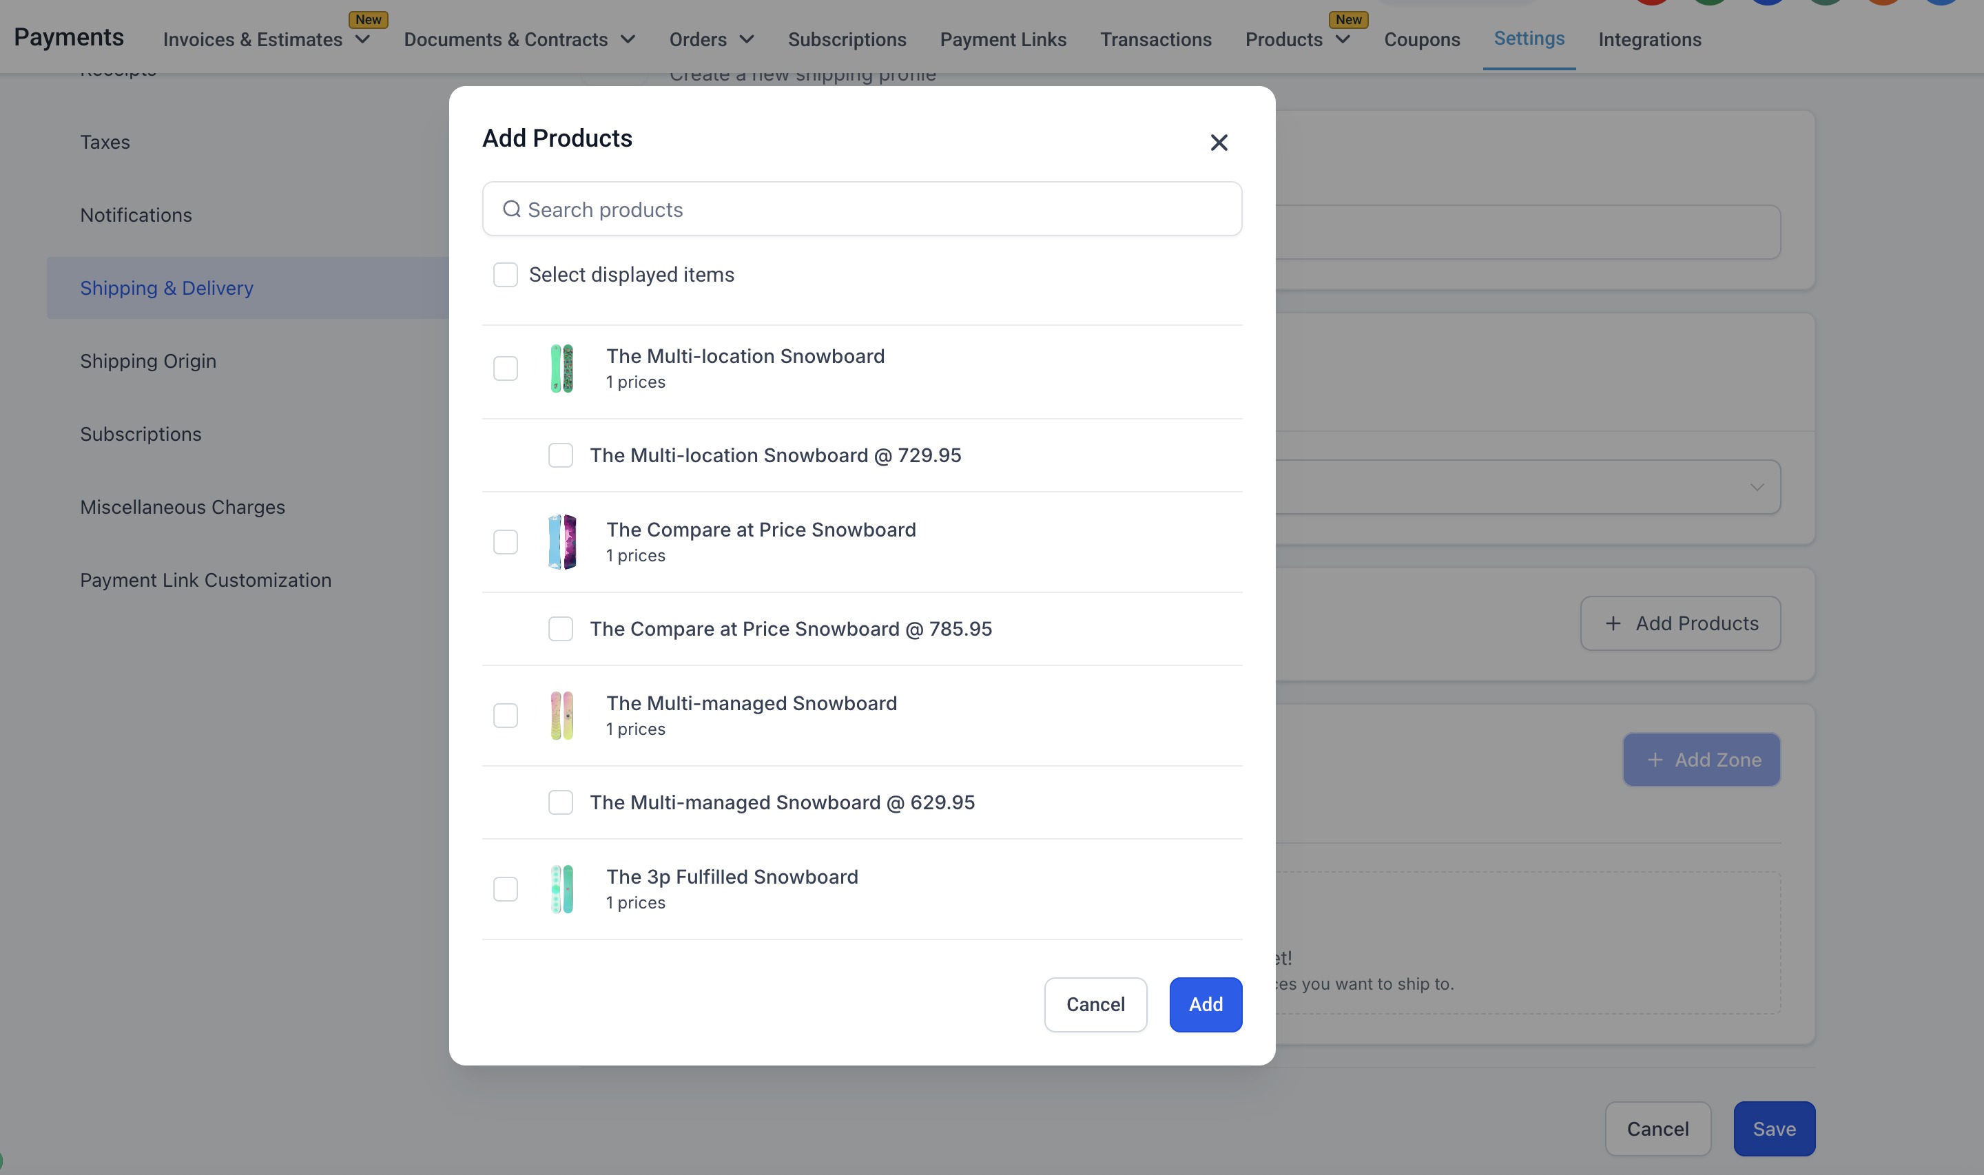Click the Multi-managed Snowboard product image
This screenshot has height=1175, width=1984.
561,716
